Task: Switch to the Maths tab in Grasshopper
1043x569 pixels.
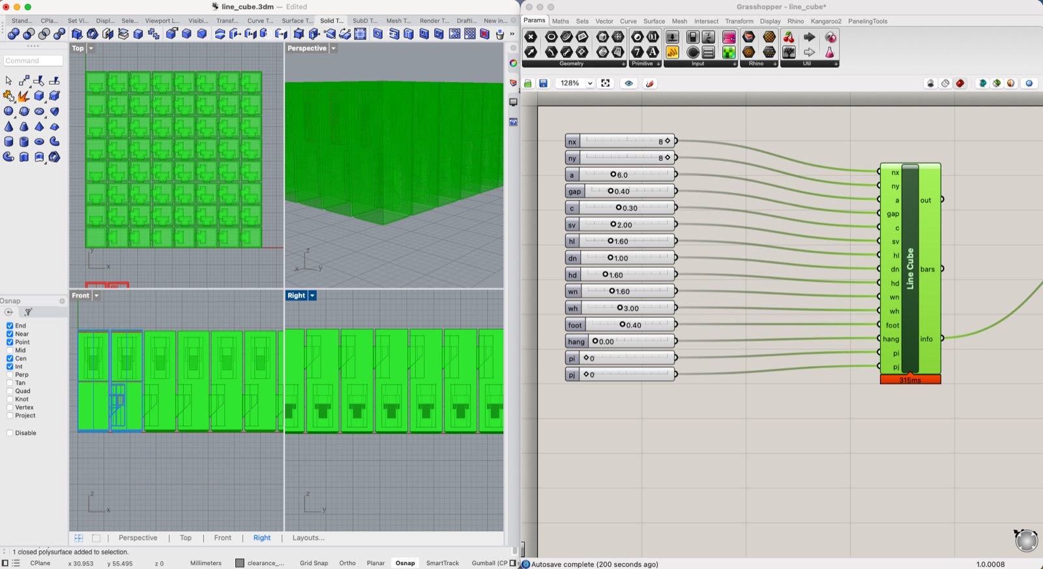Action: tap(561, 21)
